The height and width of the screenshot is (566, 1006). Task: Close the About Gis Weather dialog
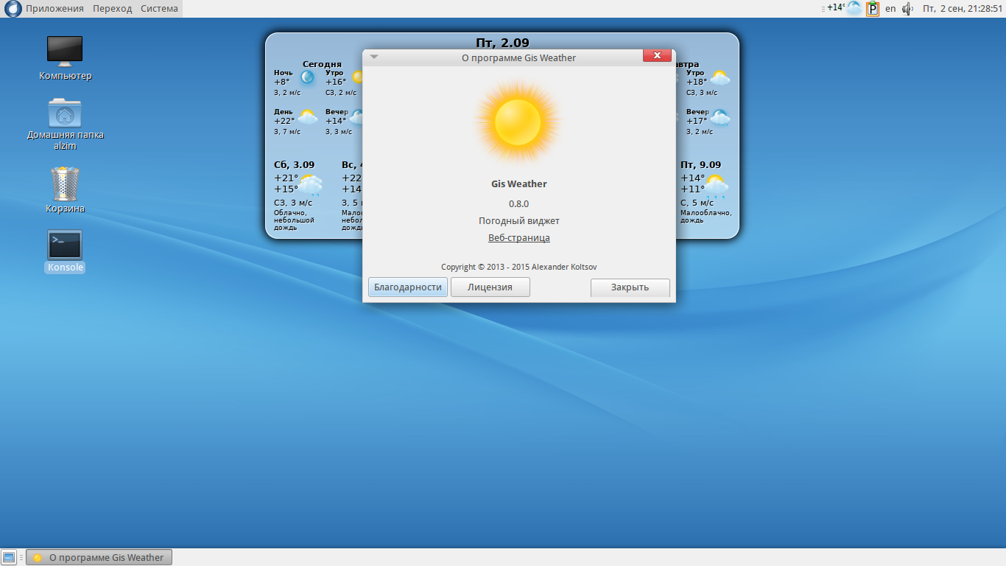coord(657,55)
